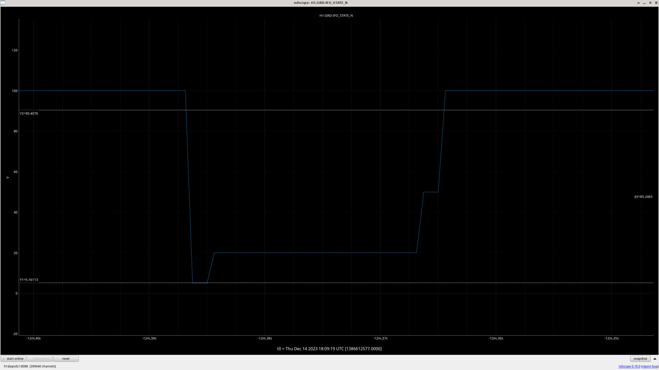Click the h1daqnds1:8088 server status text
Image resolution: width=659 pixels, height=370 pixels.
pyautogui.click(x=30, y=366)
